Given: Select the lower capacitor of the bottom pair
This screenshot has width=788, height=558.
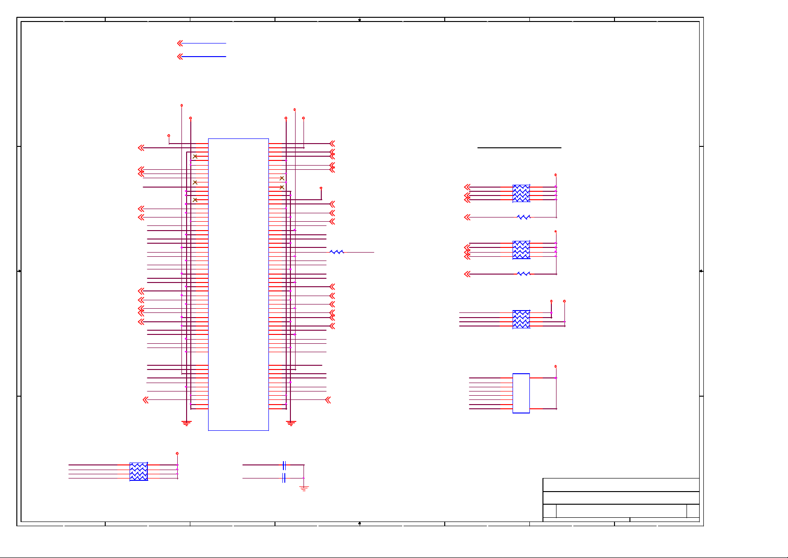Looking at the screenshot, I should 284,478.
